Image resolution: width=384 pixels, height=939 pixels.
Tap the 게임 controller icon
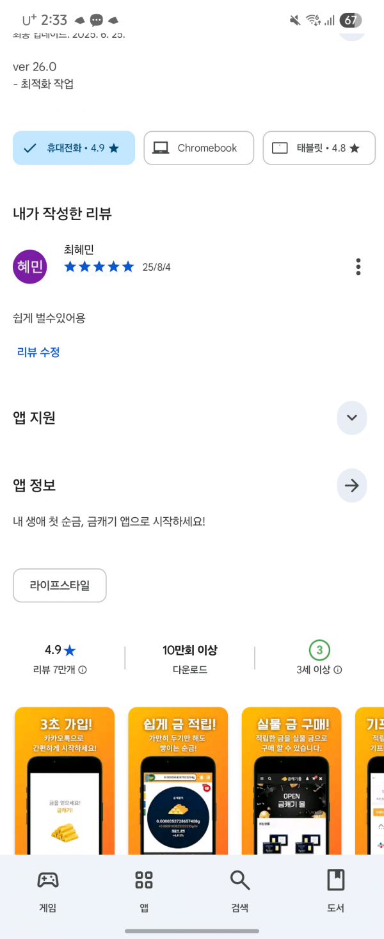pos(47,880)
